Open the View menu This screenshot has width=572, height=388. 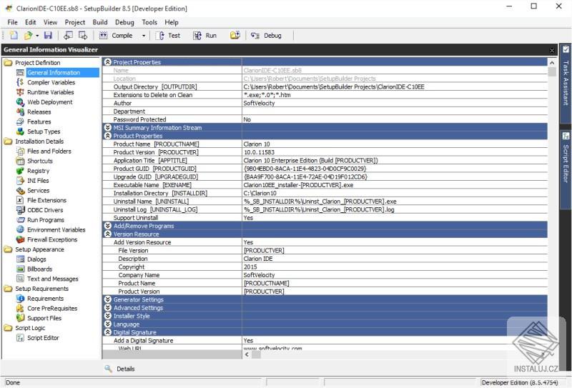coord(50,22)
